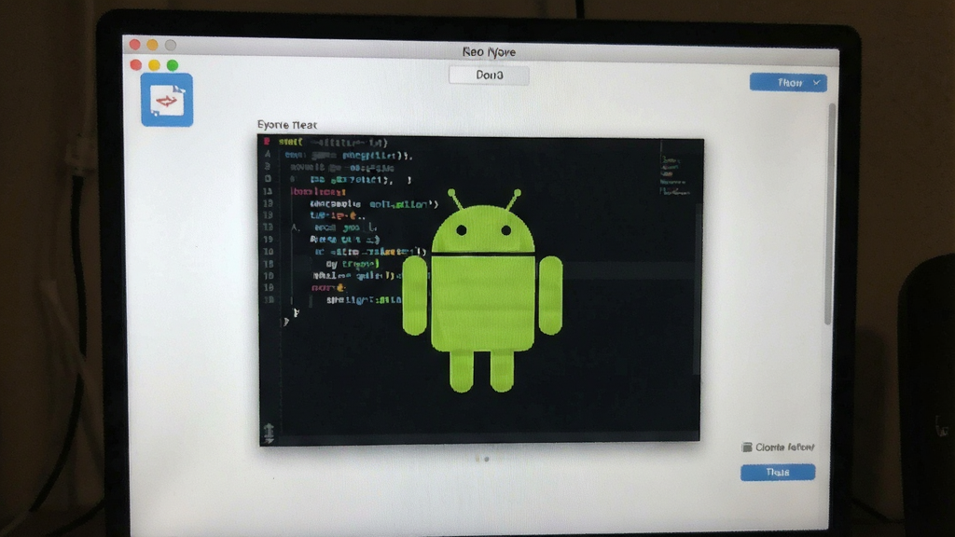Click the Dona segment at the top
Viewport: 955px width, 537px height.
point(489,75)
